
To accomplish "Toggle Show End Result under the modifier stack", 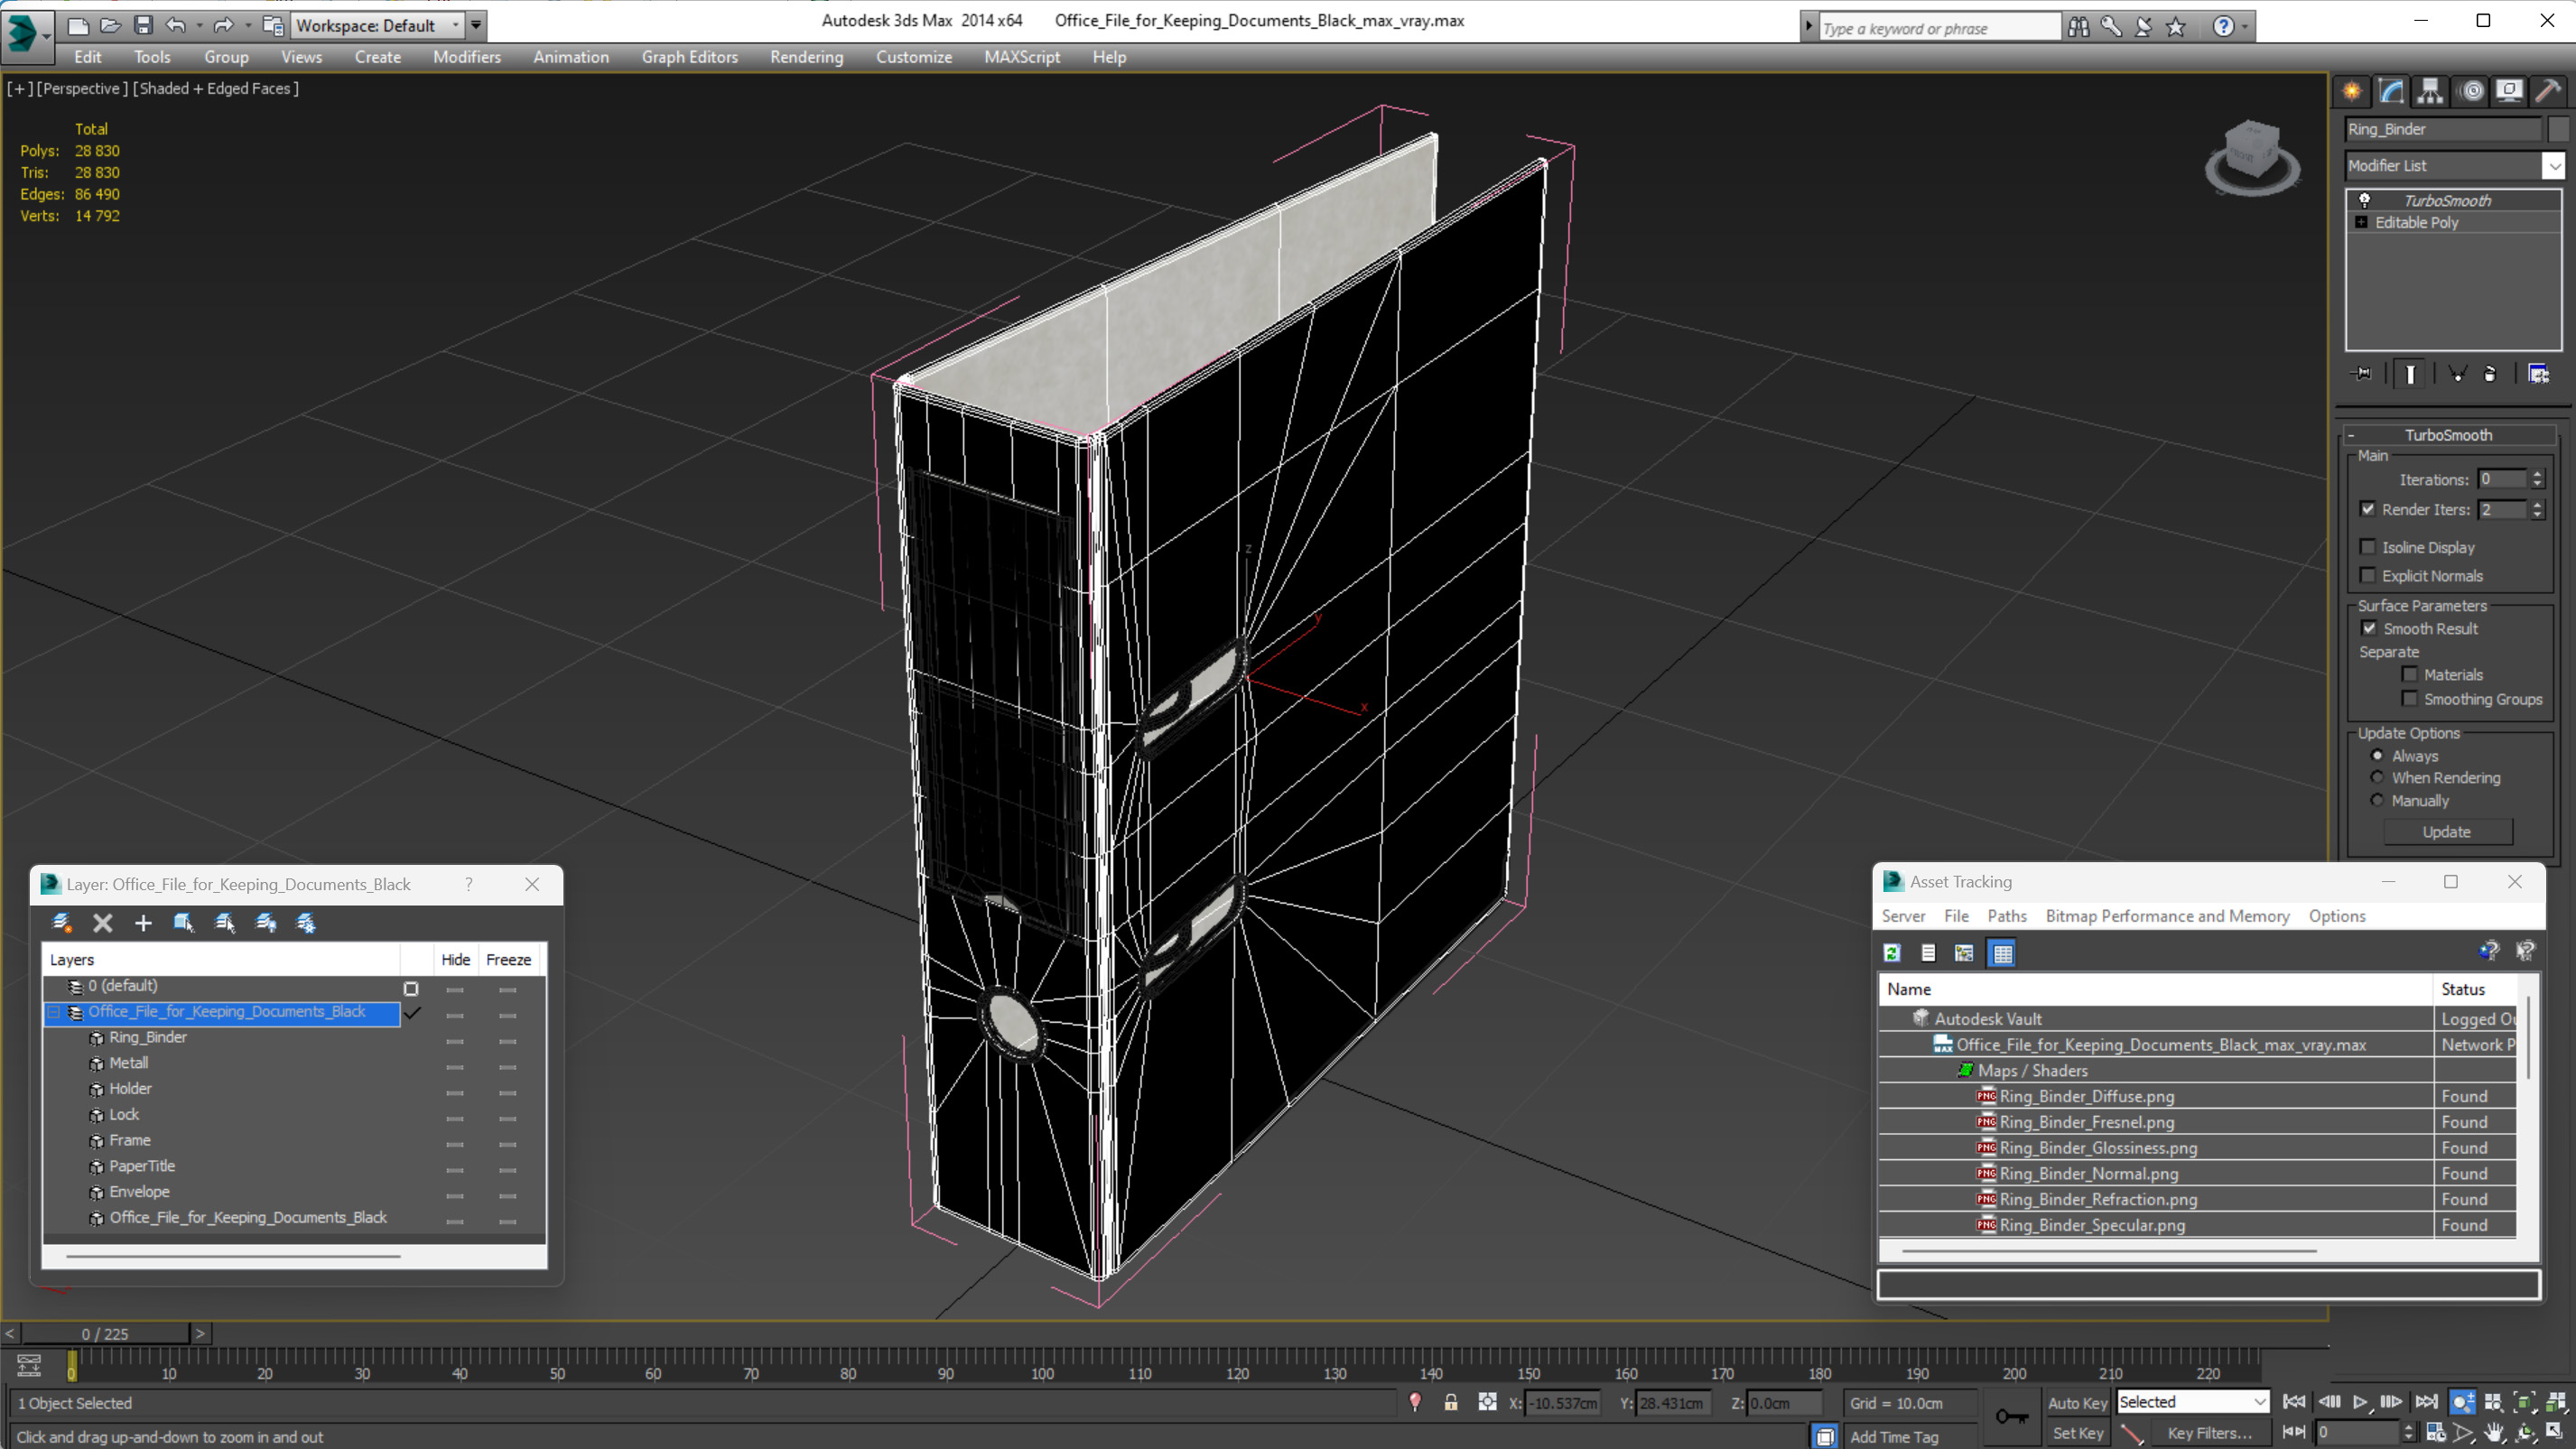I will pyautogui.click(x=2410, y=374).
